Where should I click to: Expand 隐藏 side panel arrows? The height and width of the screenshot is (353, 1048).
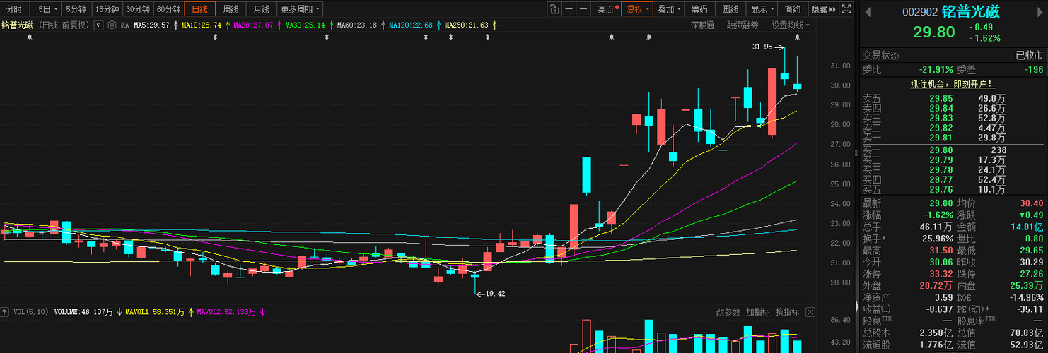coord(823,9)
